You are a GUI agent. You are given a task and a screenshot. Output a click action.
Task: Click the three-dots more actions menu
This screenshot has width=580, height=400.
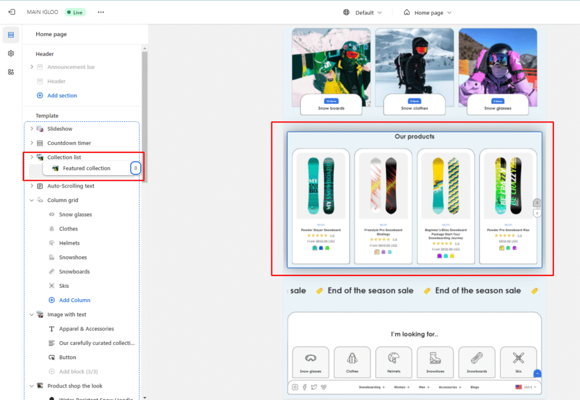[x=101, y=12]
